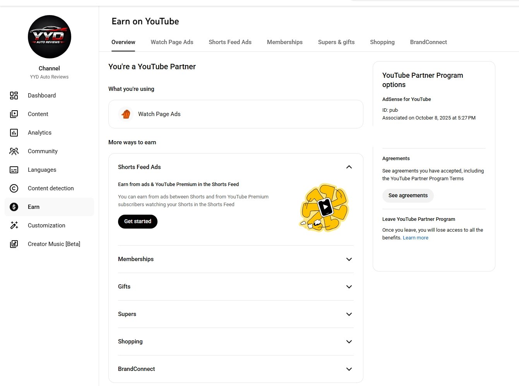Image resolution: width=519 pixels, height=386 pixels.
Task: Open Customization via magic wand icon
Action: point(14,225)
